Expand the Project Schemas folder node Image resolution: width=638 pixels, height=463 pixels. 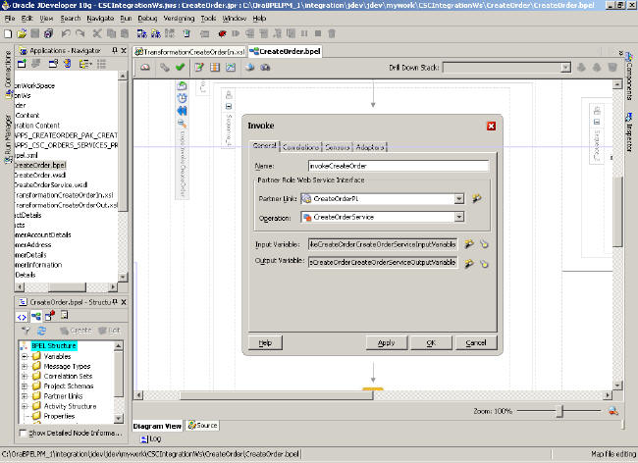25,386
